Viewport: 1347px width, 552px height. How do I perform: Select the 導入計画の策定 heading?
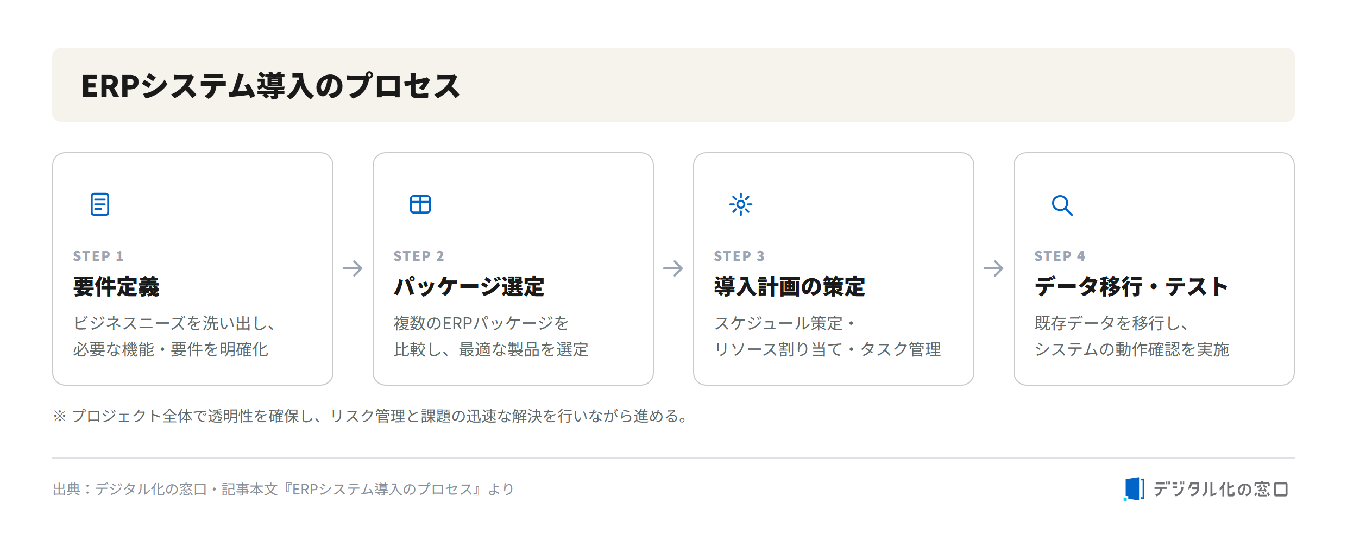pos(790,286)
